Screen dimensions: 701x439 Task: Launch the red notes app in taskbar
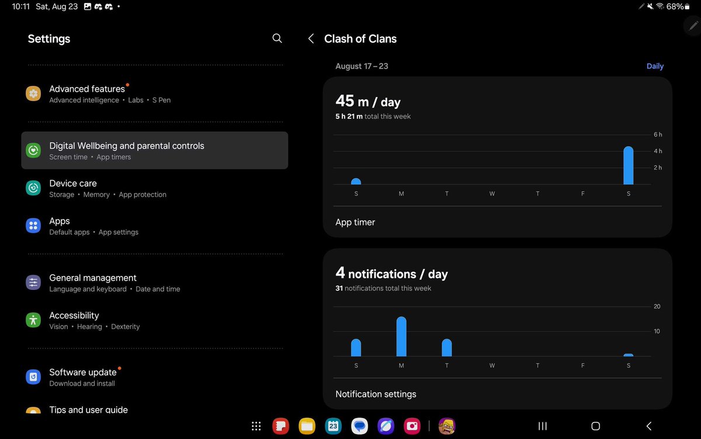[281, 426]
